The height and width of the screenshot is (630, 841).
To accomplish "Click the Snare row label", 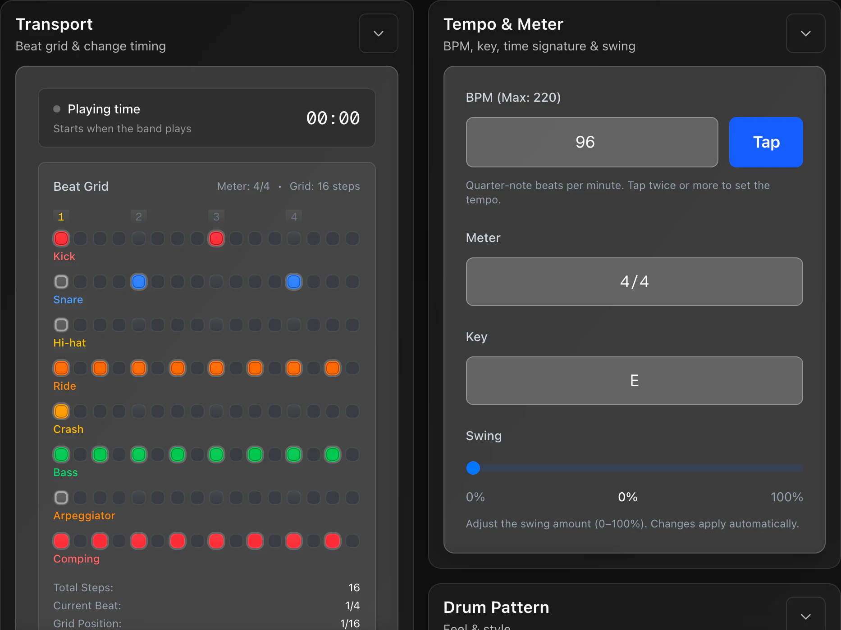I will 68,300.
